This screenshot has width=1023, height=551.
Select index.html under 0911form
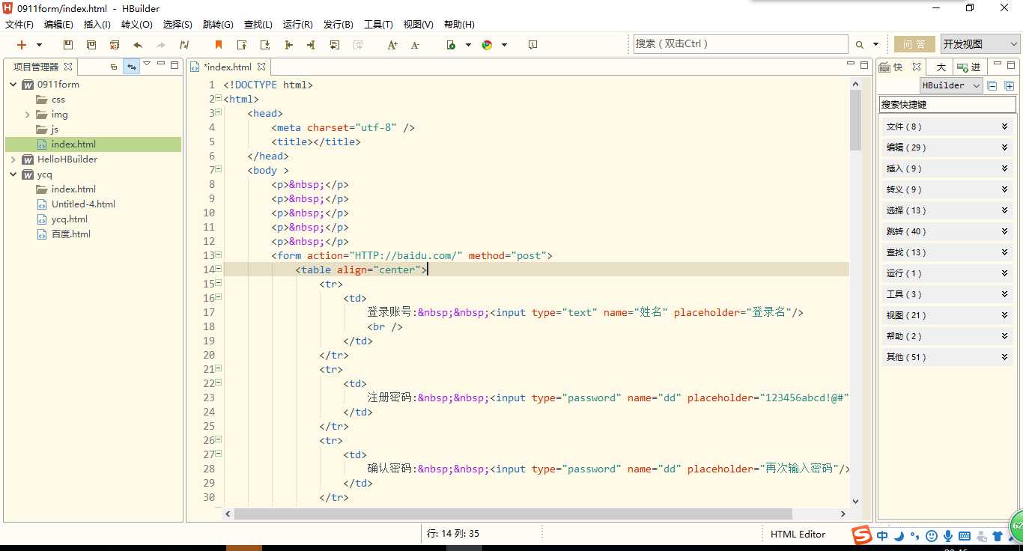point(73,144)
